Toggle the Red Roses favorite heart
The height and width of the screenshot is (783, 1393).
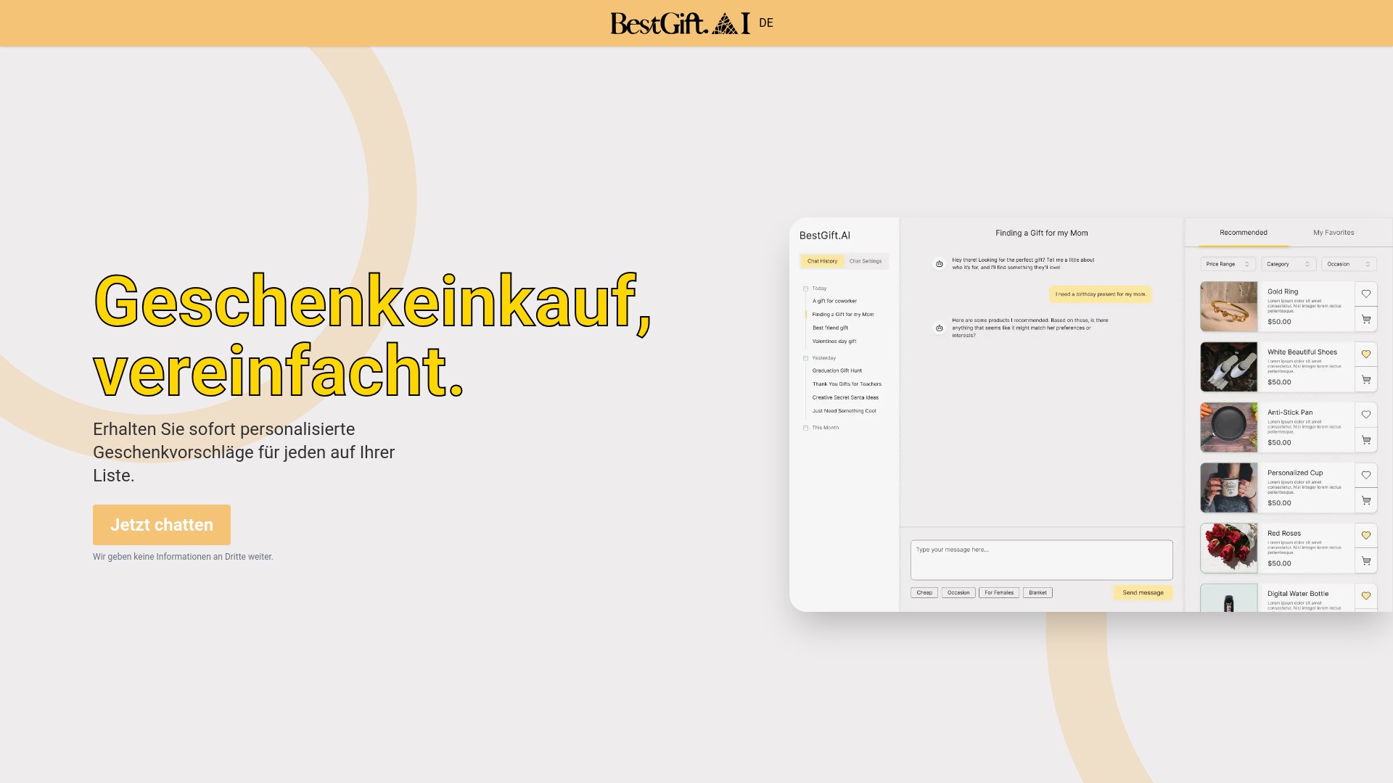point(1365,535)
